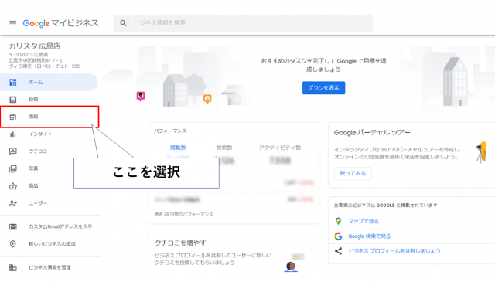Image resolution: width=495 pixels, height=282 pixels.
Task: Focus the ビジネス情報を検索 search field
Action: pyautogui.click(x=242, y=23)
